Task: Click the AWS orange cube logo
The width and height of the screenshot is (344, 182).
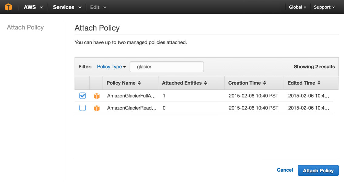Action: [8, 7]
